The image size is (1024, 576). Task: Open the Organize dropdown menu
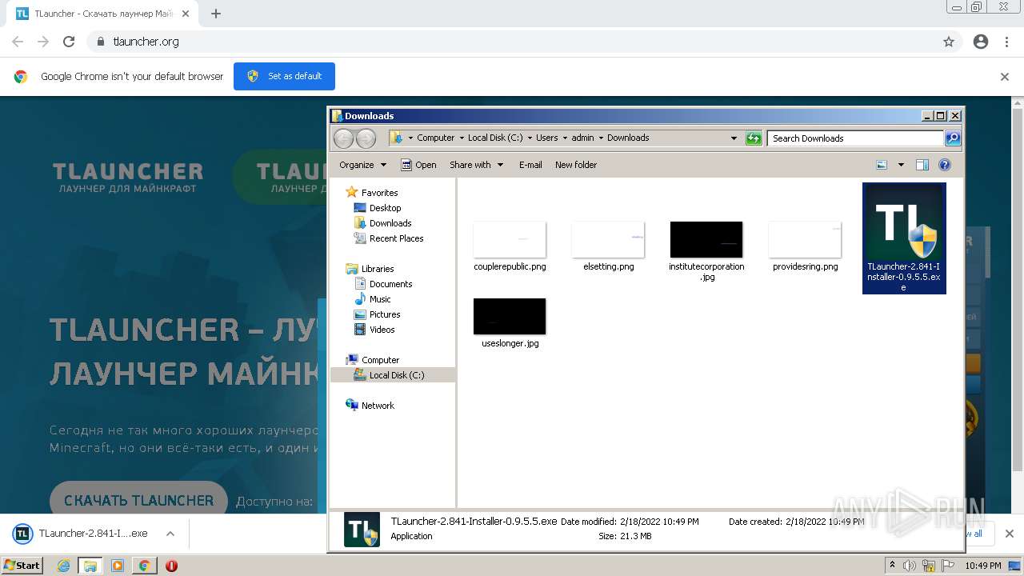tap(362, 165)
